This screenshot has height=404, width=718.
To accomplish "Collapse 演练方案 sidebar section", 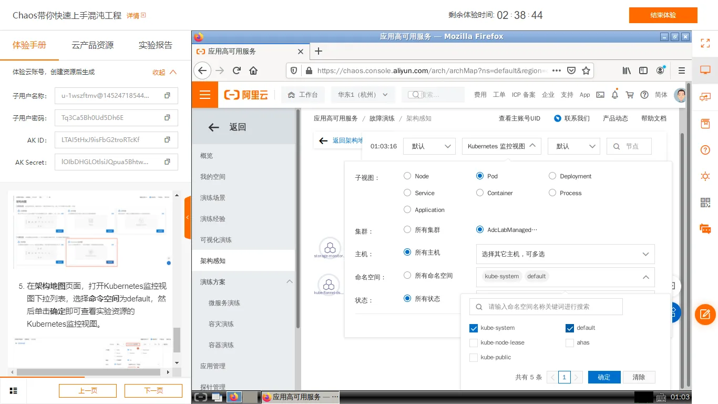I will pos(290,282).
